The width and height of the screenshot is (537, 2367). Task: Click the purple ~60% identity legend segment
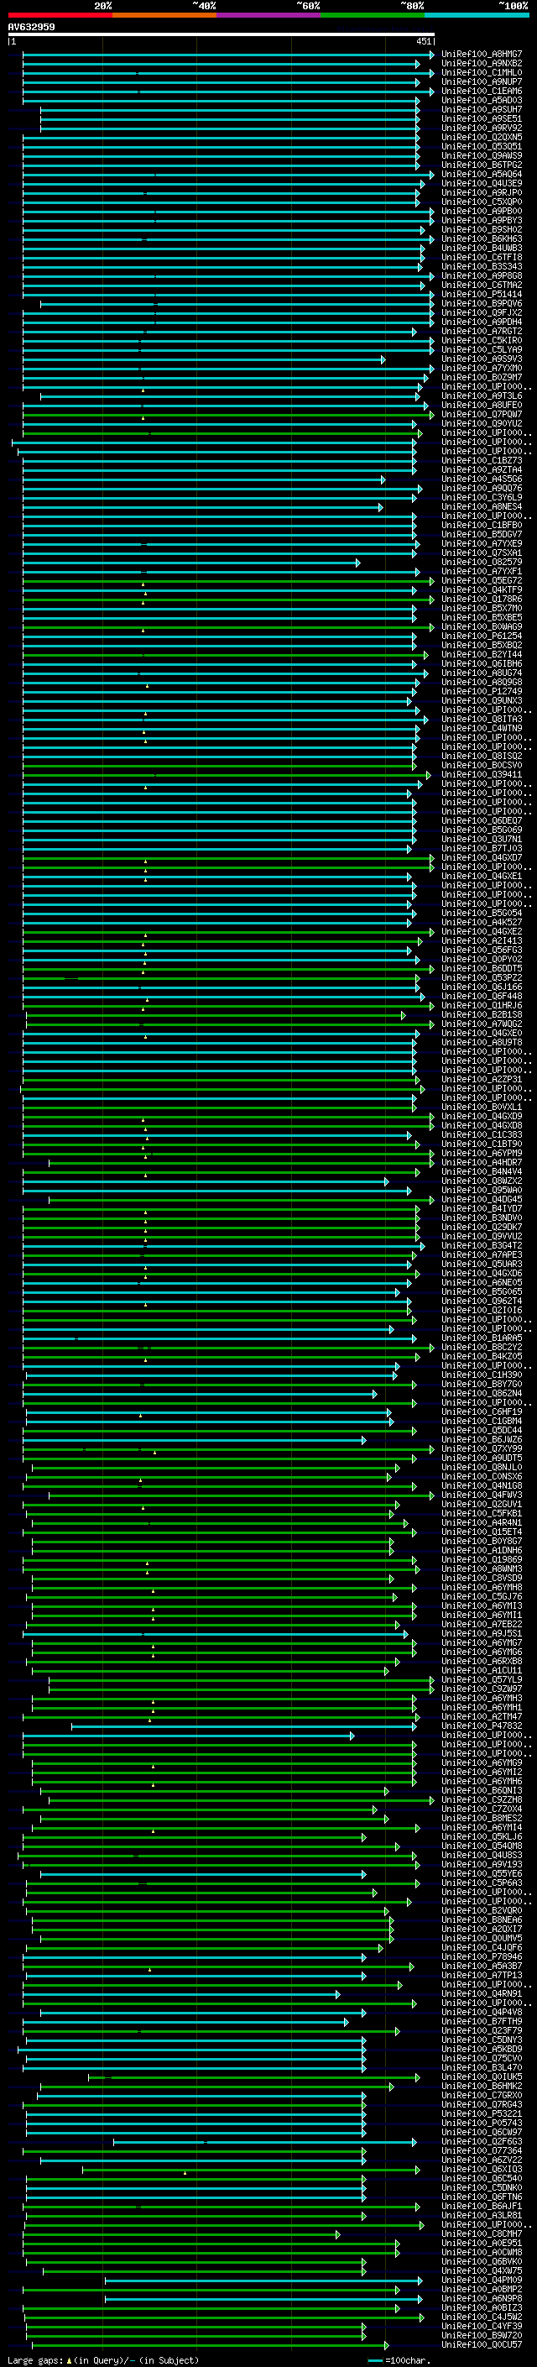pos(268,15)
